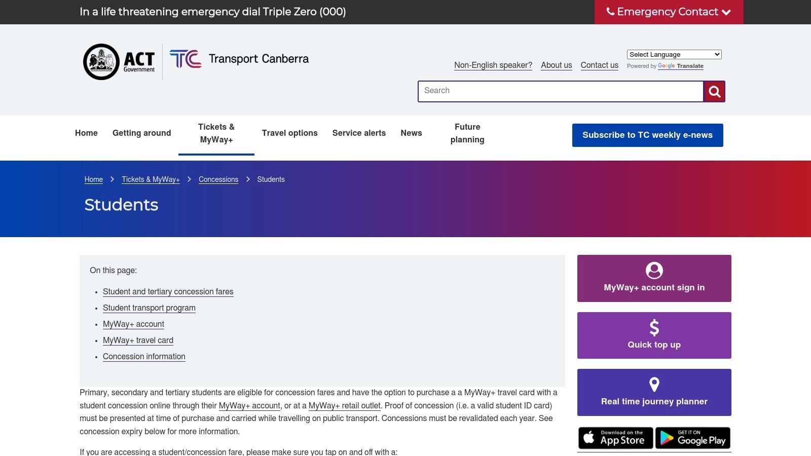
Task: Click the location pin on Real time journey planner
Action: click(x=654, y=384)
